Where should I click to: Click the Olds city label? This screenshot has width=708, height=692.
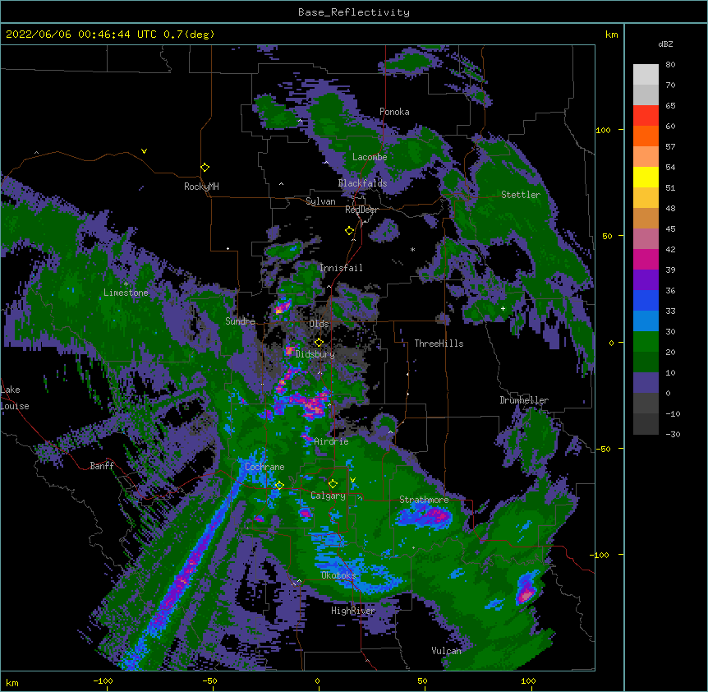[x=319, y=324]
